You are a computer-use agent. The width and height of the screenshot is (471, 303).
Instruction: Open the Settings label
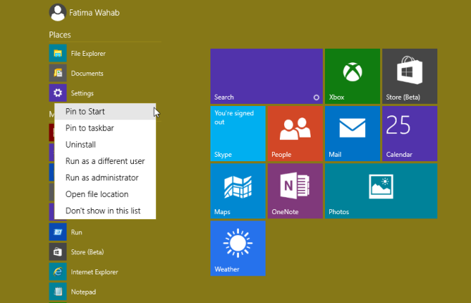click(82, 93)
